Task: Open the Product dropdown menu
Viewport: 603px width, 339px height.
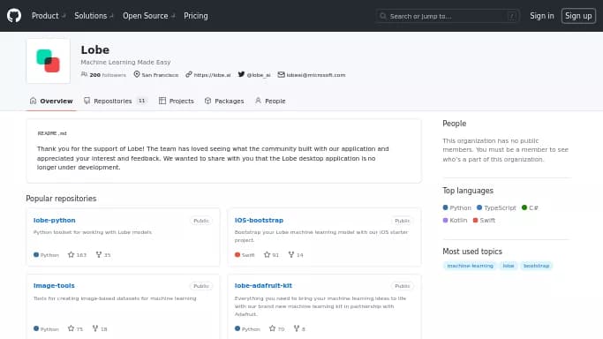Action: pyautogui.click(x=49, y=16)
